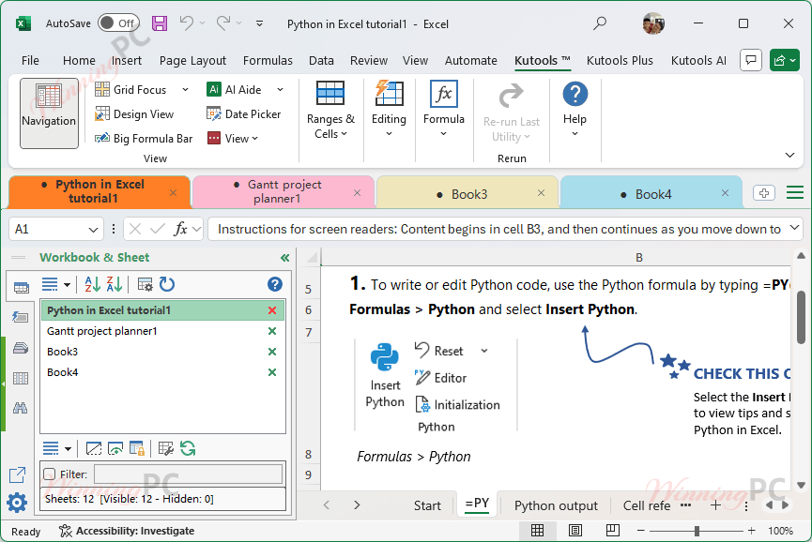Open the Column list sidebar icon
Screen dimensions: 812x542
21,379
